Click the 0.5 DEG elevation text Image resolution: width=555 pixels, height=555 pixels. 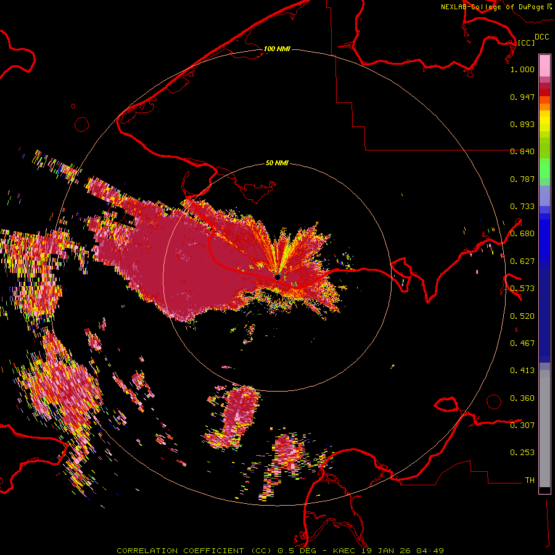coord(297,551)
